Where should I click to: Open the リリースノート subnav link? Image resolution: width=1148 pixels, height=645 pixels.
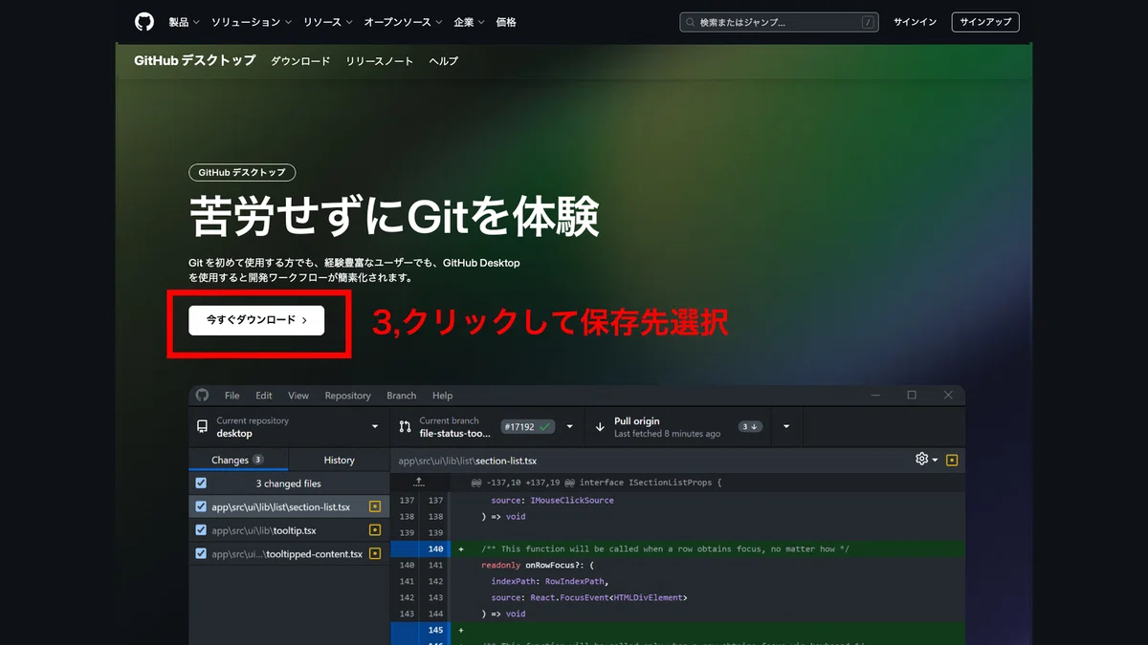pos(380,61)
